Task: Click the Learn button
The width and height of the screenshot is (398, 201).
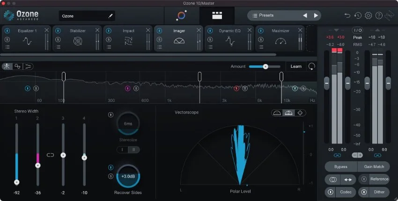Action: pos(296,66)
